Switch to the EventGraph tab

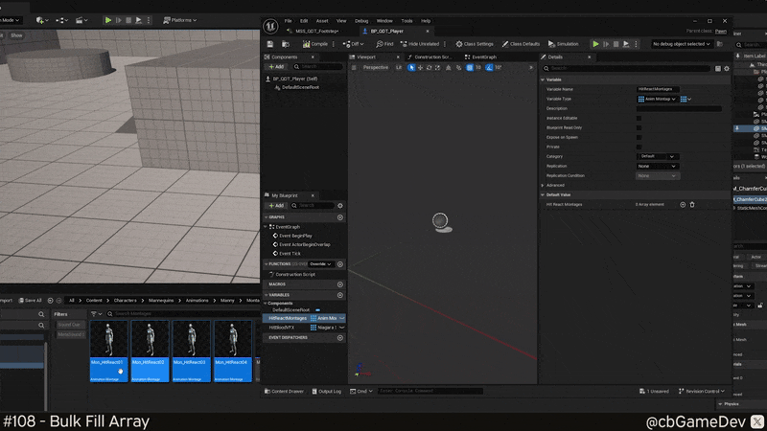[x=483, y=57]
